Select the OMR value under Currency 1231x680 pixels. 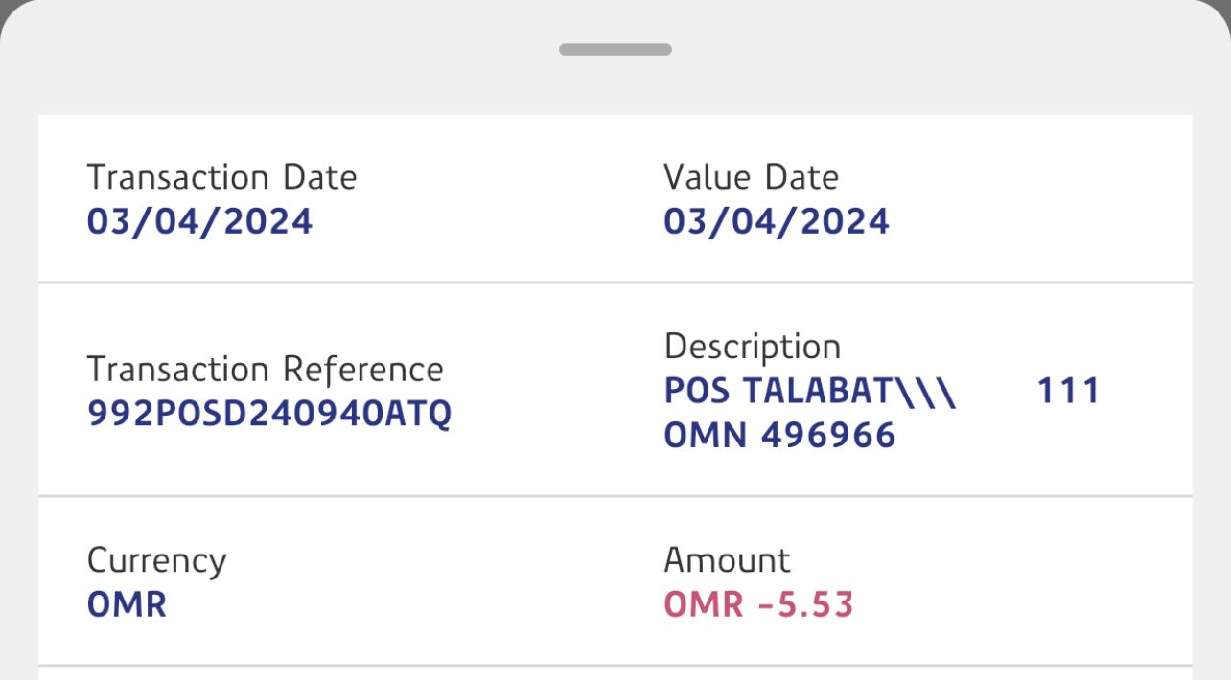tap(127, 605)
